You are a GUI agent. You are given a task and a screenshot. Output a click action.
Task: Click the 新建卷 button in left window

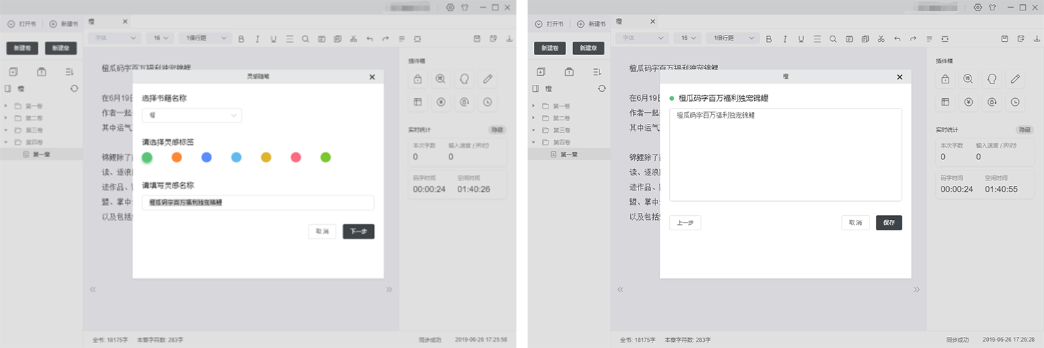pyautogui.click(x=22, y=48)
